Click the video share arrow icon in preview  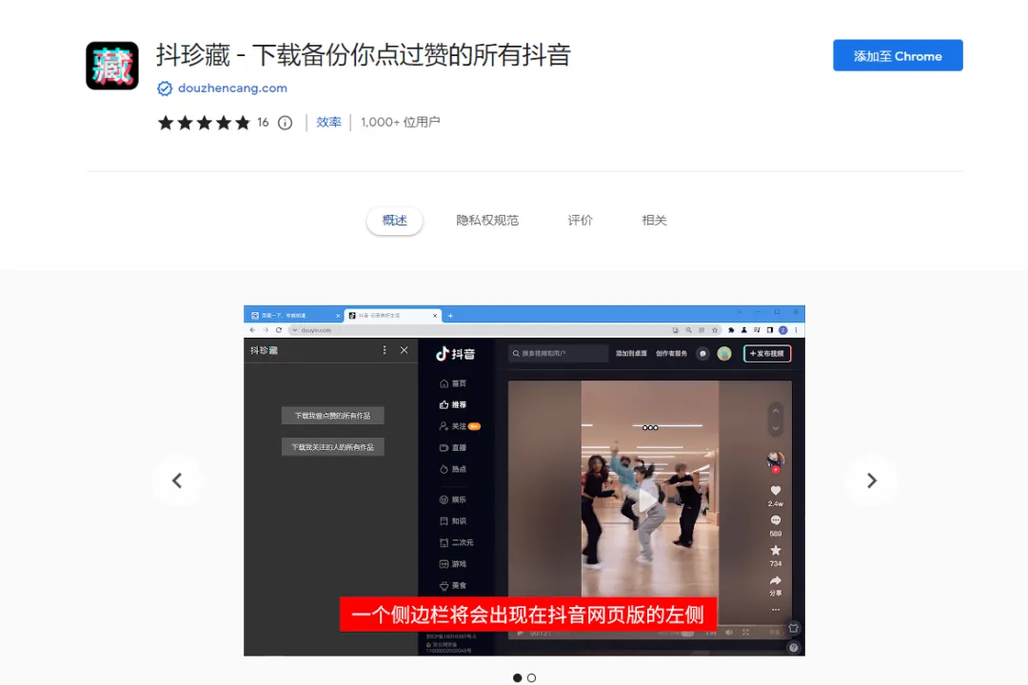[x=776, y=580]
